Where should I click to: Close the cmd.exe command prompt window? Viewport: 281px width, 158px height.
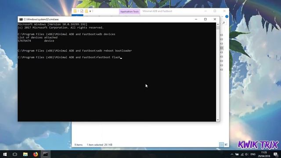215,19
